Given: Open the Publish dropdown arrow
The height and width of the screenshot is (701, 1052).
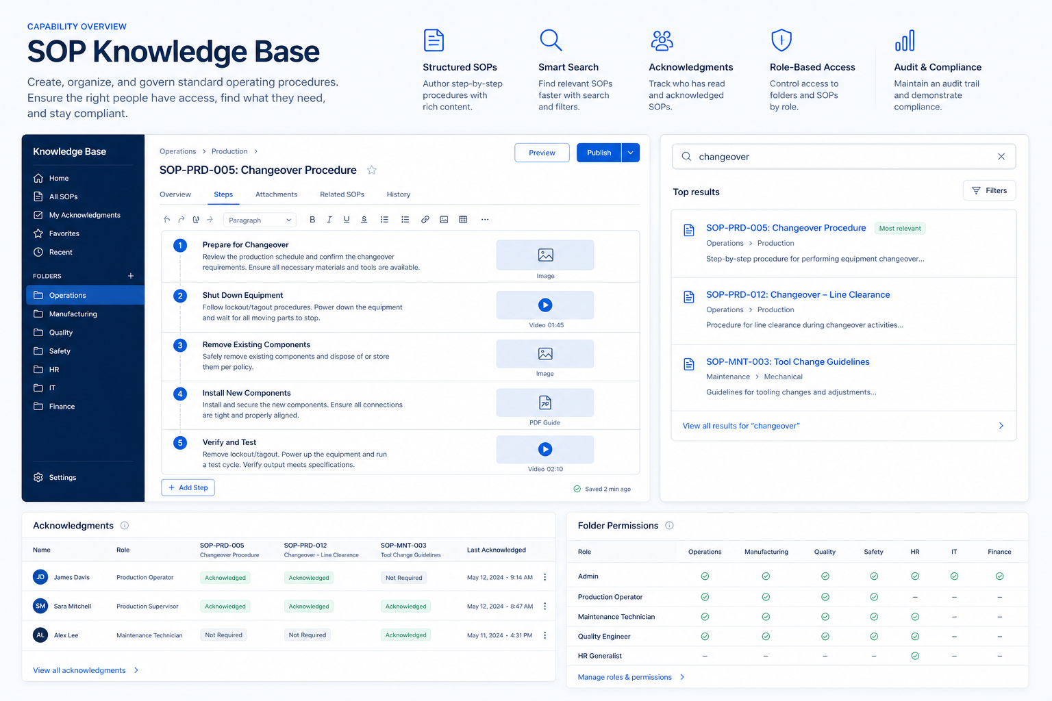Looking at the screenshot, I should [x=631, y=153].
